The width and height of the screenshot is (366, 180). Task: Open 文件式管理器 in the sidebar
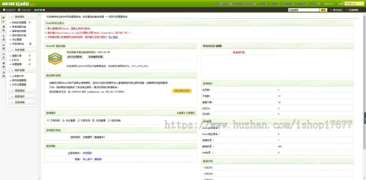[19, 85]
